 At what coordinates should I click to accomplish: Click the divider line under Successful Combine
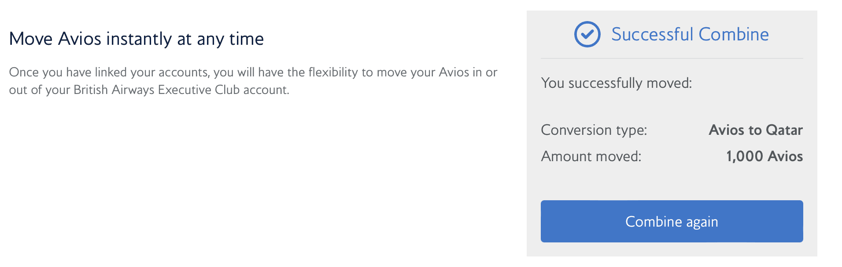click(x=672, y=58)
